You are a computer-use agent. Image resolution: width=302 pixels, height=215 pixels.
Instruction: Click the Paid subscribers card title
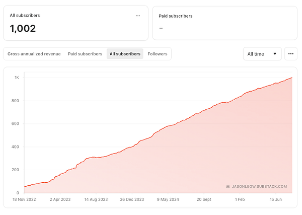[x=176, y=16]
